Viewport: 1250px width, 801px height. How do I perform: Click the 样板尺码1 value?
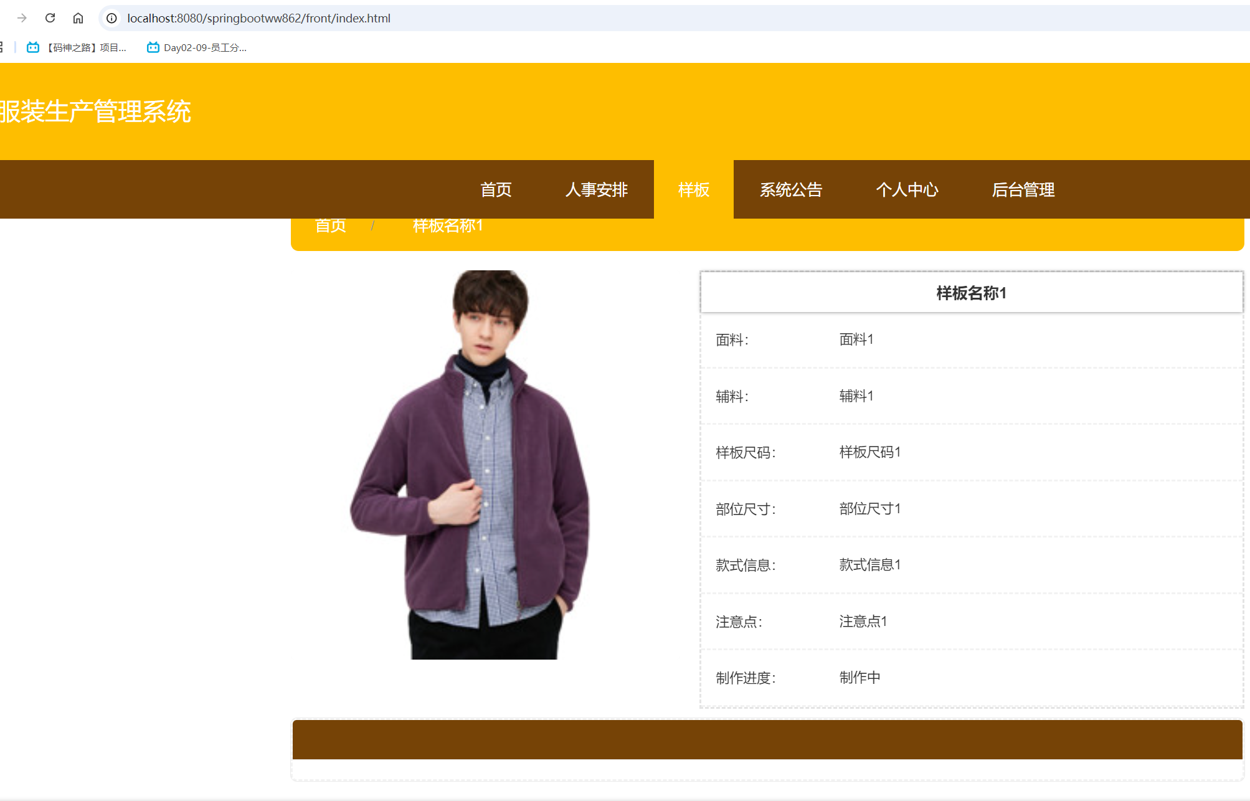point(870,452)
